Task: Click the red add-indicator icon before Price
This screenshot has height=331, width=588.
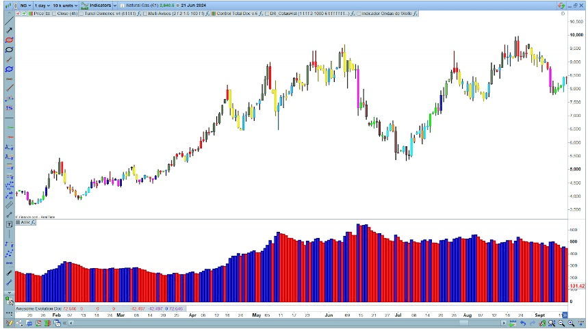Action: [18, 14]
